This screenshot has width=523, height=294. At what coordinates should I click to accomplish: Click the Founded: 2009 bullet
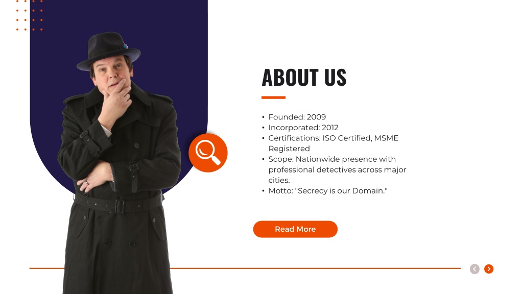click(x=297, y=117)
